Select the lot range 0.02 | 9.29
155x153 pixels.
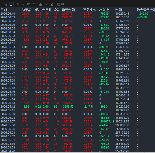pyautogui.click(x=42, y=103)
